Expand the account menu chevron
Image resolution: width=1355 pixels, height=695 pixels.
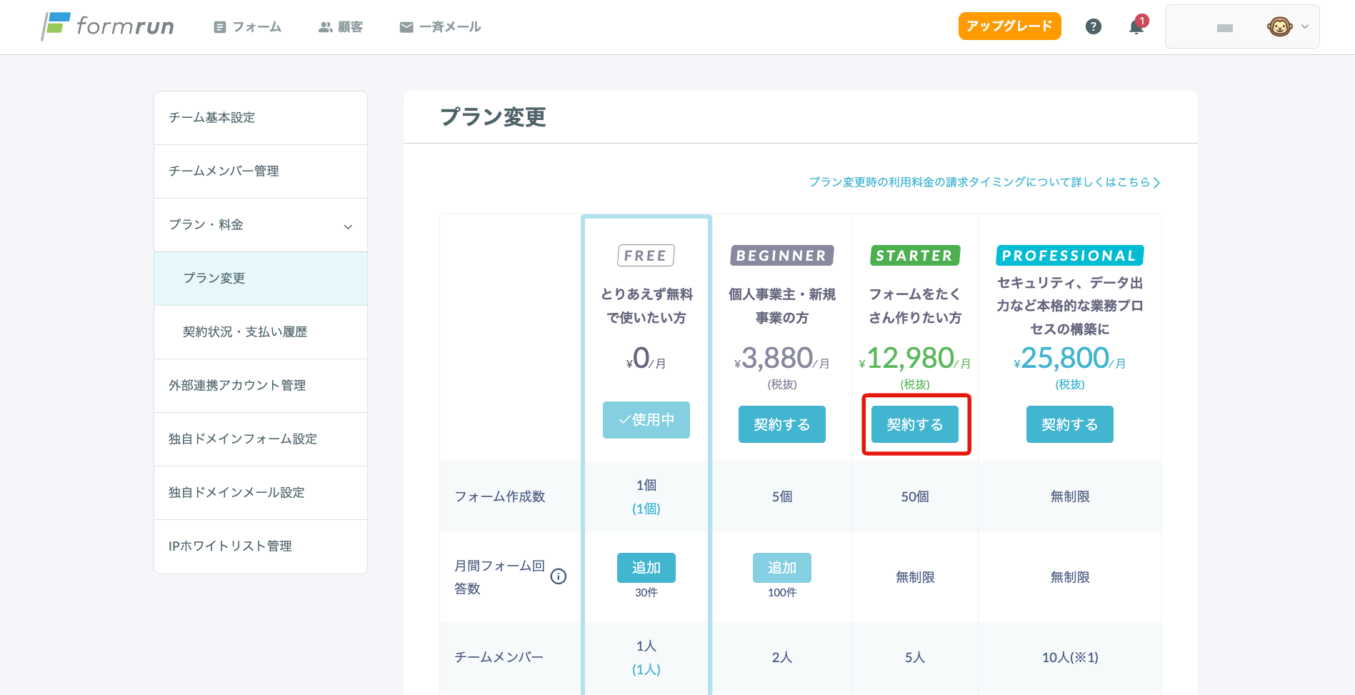click(1305, 26)
